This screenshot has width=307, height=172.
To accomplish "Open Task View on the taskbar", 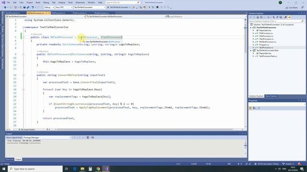I will click(x=66, y=169).
